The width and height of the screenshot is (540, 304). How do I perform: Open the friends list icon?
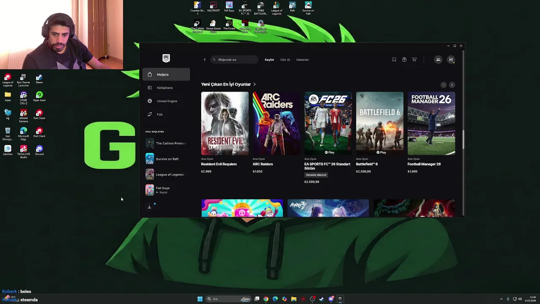[438, 60]
